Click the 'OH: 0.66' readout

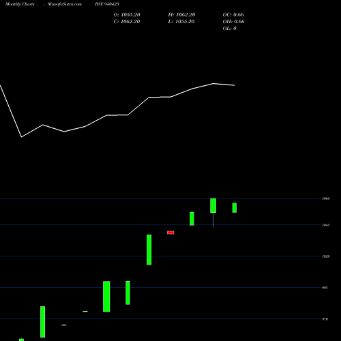point(233,22)
